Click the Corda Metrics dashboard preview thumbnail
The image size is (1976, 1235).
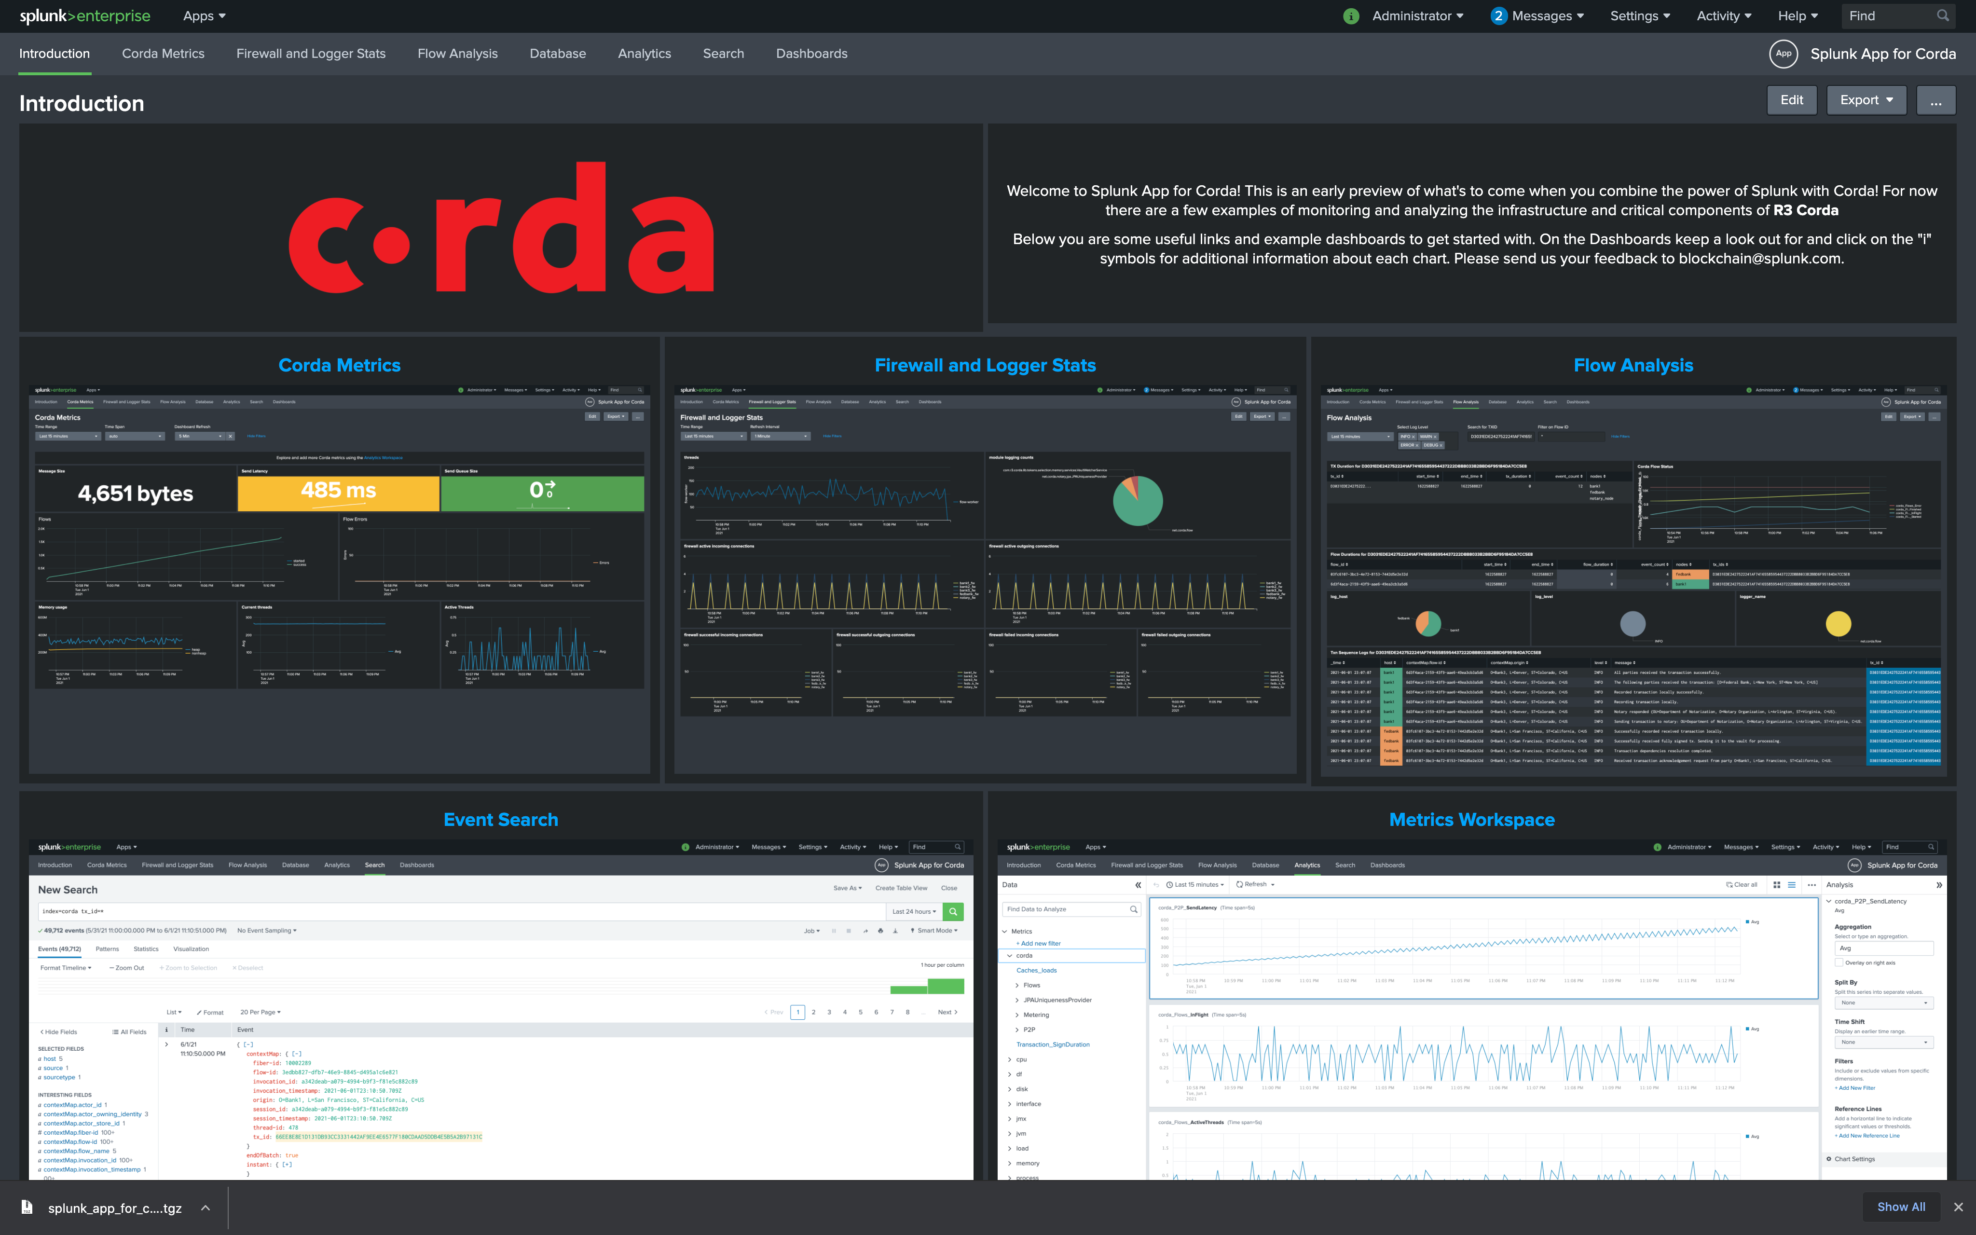click(340, 578)
